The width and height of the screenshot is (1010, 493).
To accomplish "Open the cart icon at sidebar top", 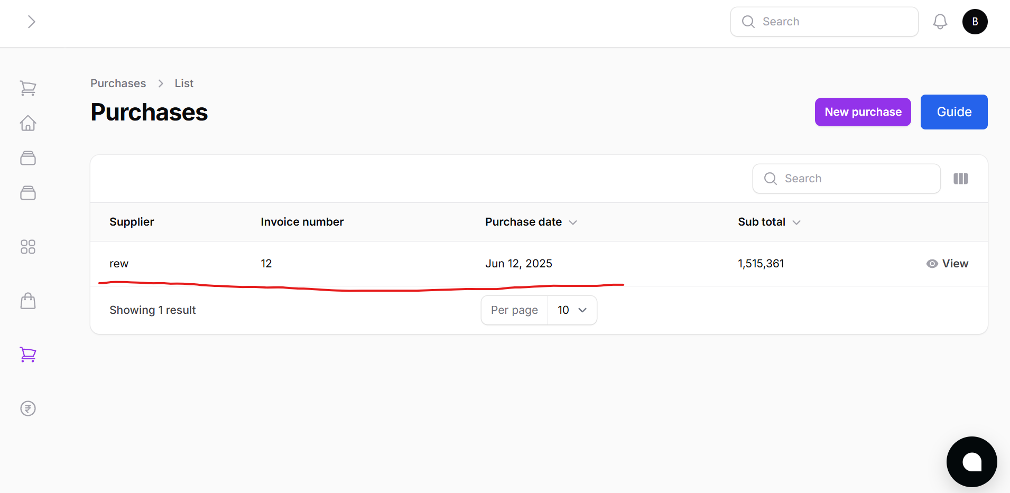I will pos(28,88).
